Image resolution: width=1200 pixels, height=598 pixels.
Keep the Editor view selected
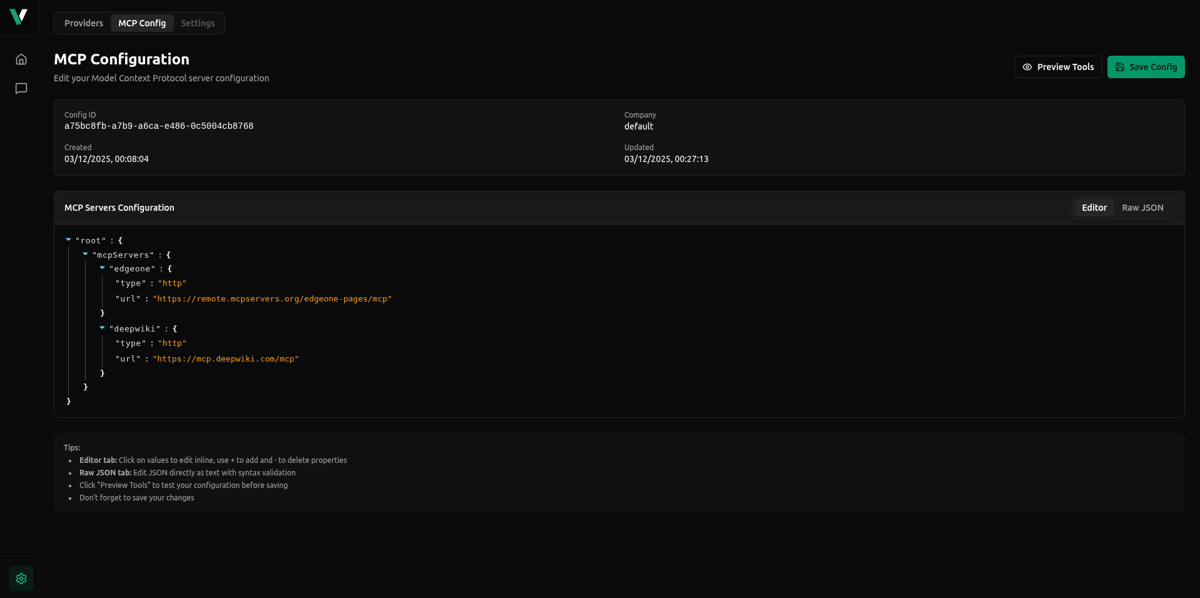(1094, 207)
